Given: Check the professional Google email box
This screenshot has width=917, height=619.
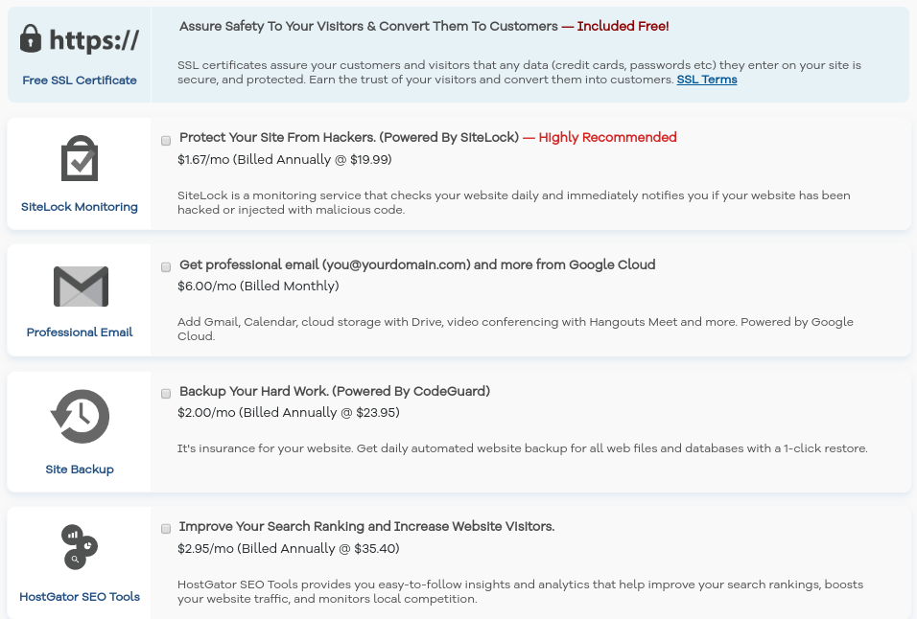Looking at the screenshot, I should pos(165,267).
